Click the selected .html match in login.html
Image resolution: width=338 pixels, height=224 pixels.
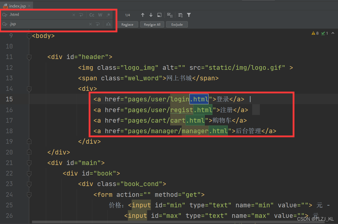[x=199, y=99]
